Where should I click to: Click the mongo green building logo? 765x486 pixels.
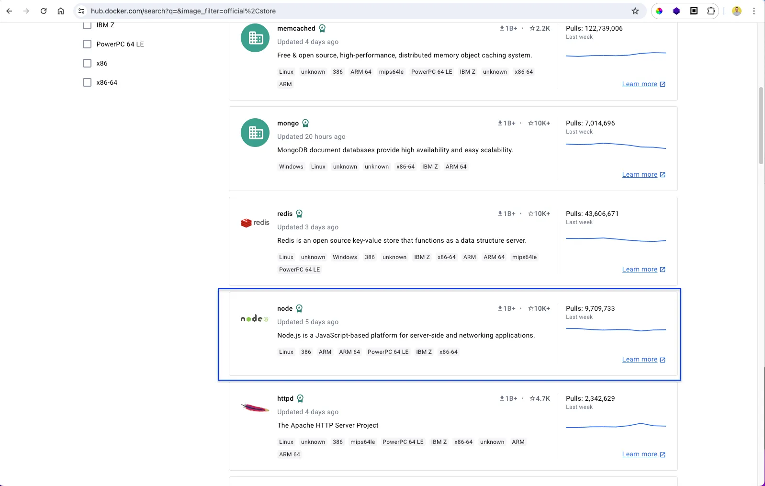255,133
